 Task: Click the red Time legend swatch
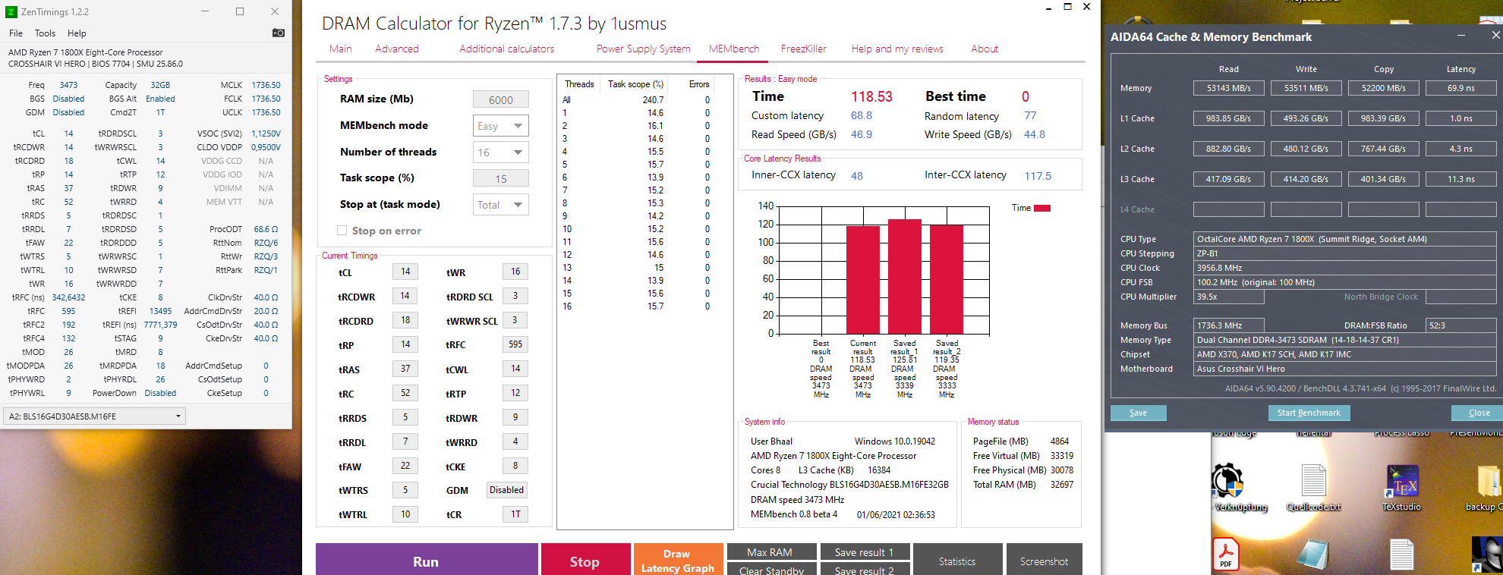[x=1042, y=208]
